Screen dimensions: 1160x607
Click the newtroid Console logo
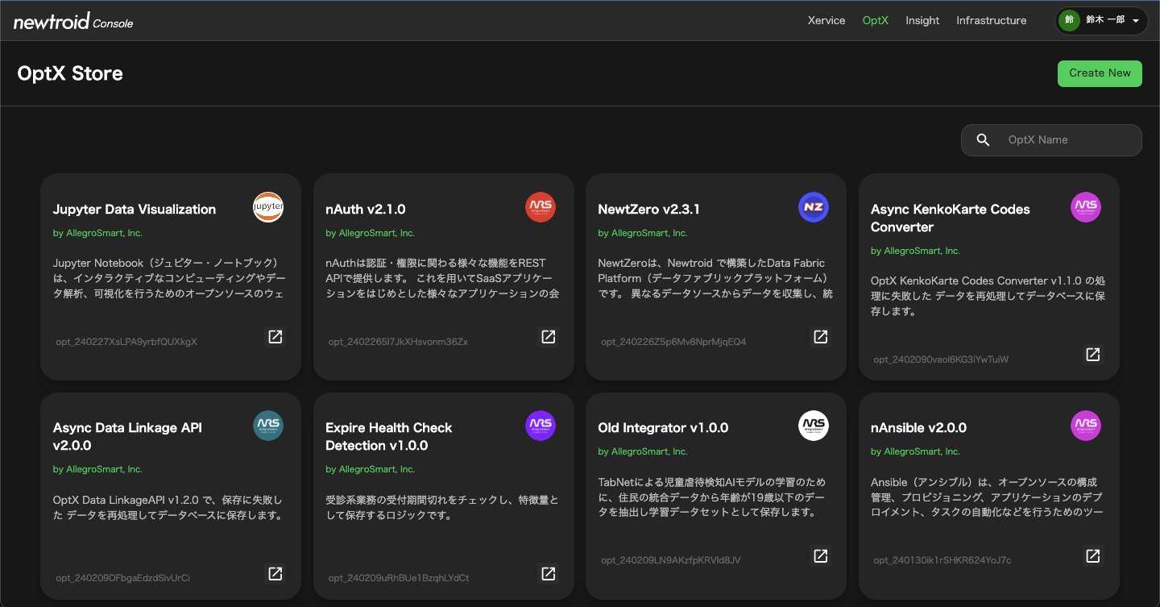click(x=73, y=22)
